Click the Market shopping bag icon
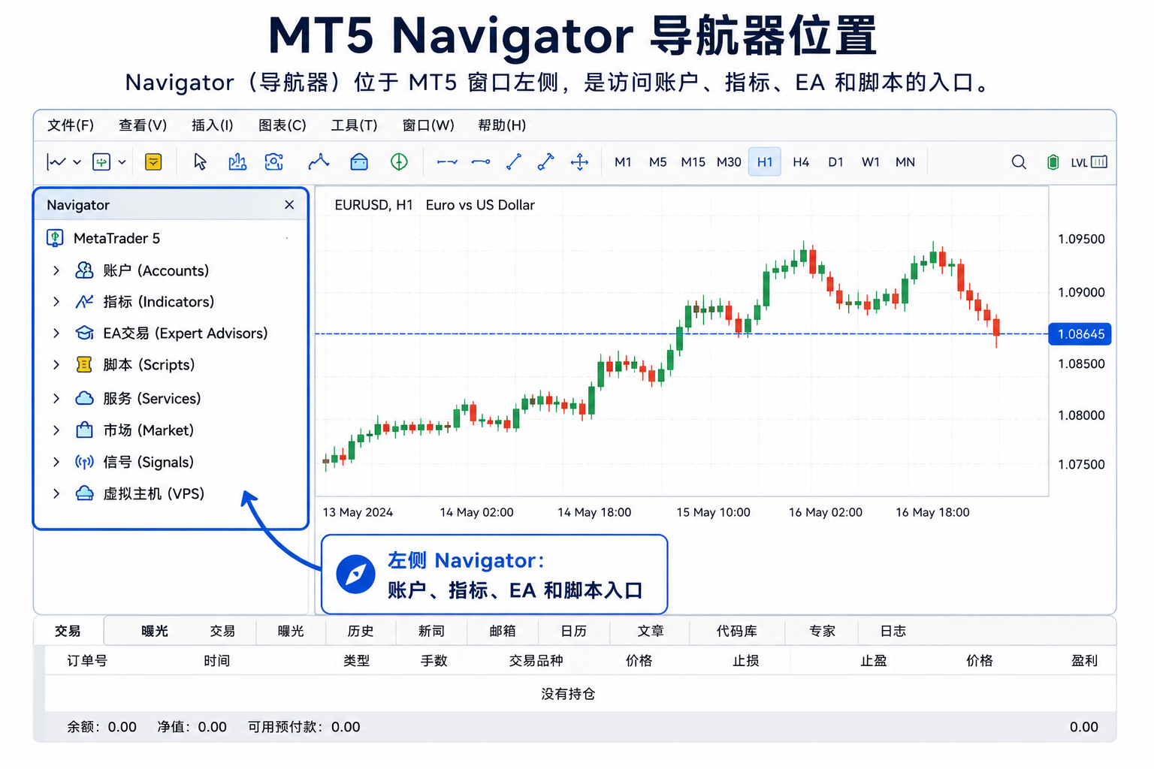This screenshot has width=1154, height=769. pyautogui.click(x=84, y=430)
